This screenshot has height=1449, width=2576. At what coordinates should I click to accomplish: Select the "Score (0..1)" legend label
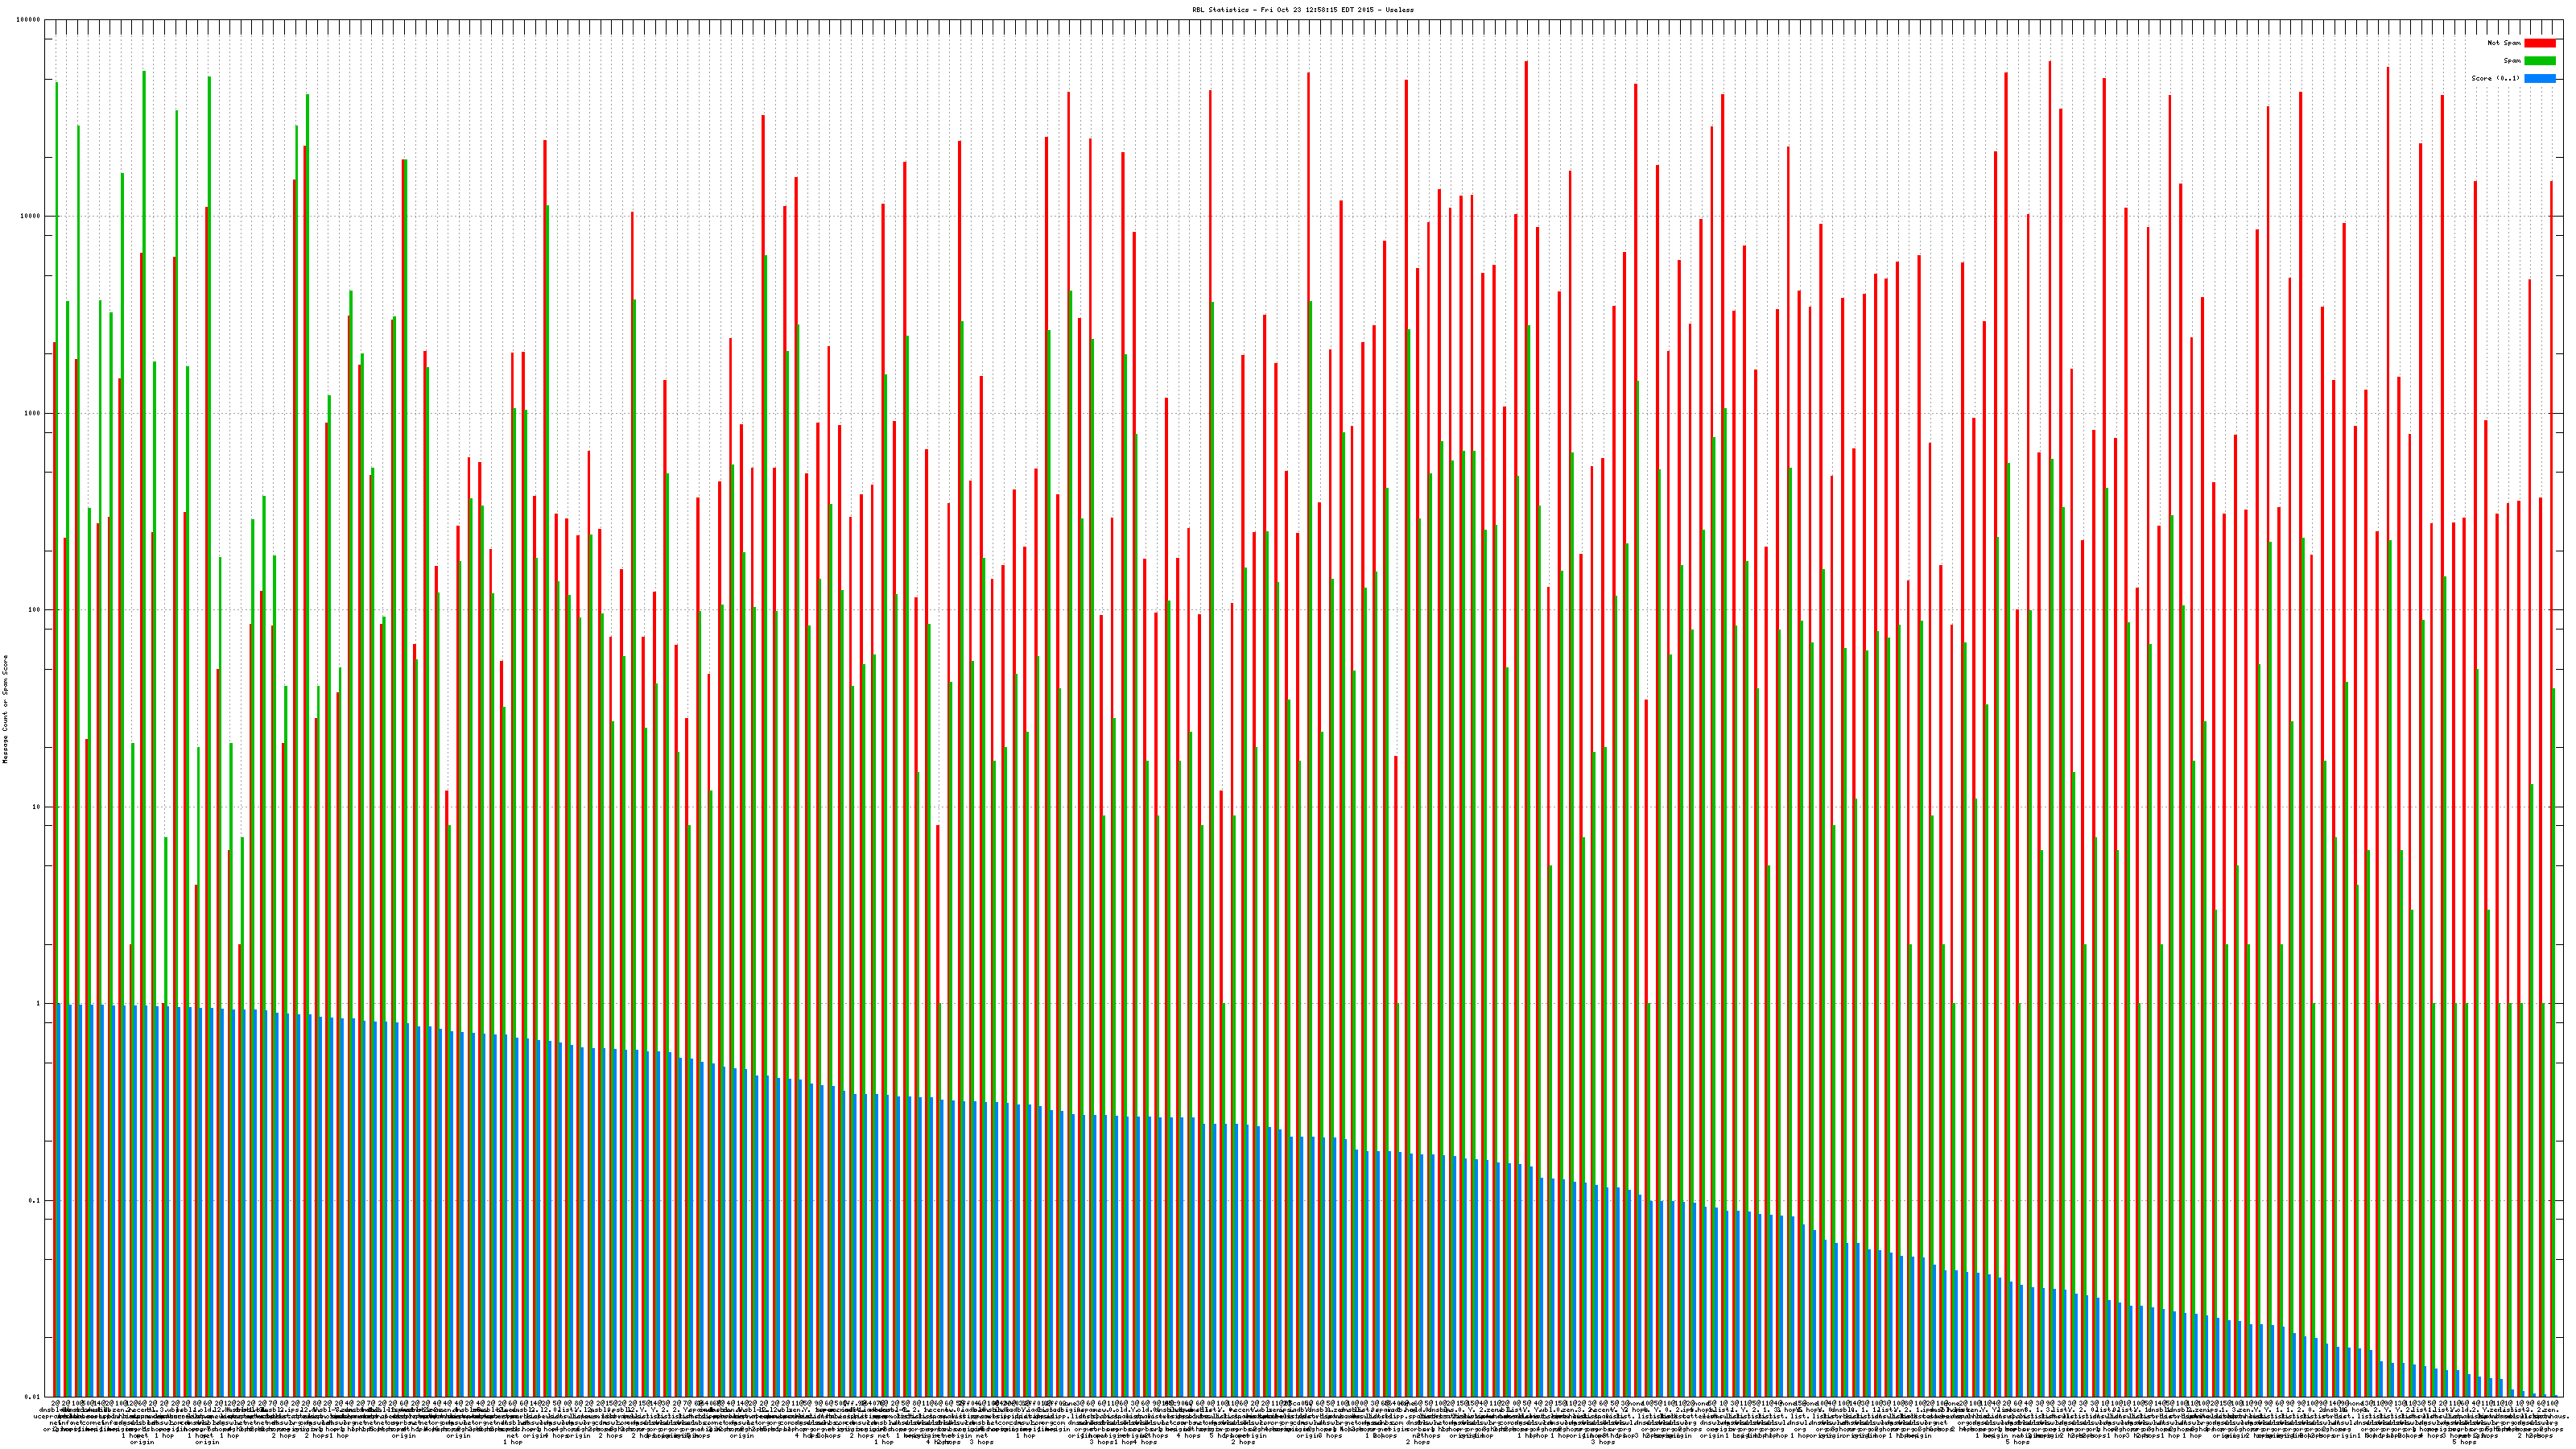(x=2495, y=78)
